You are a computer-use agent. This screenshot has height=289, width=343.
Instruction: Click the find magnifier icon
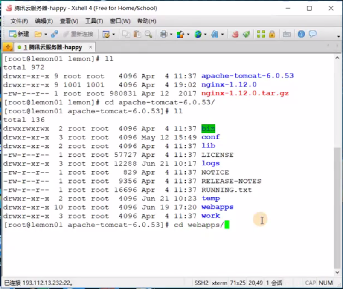click(x=148, y=34)
